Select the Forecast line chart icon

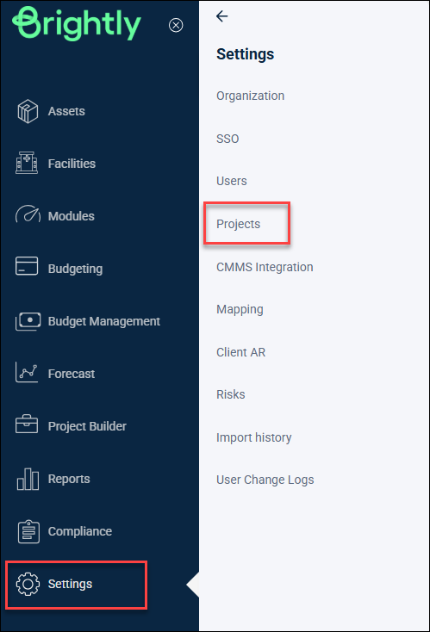pyautogui.click(x=27, y=372)
